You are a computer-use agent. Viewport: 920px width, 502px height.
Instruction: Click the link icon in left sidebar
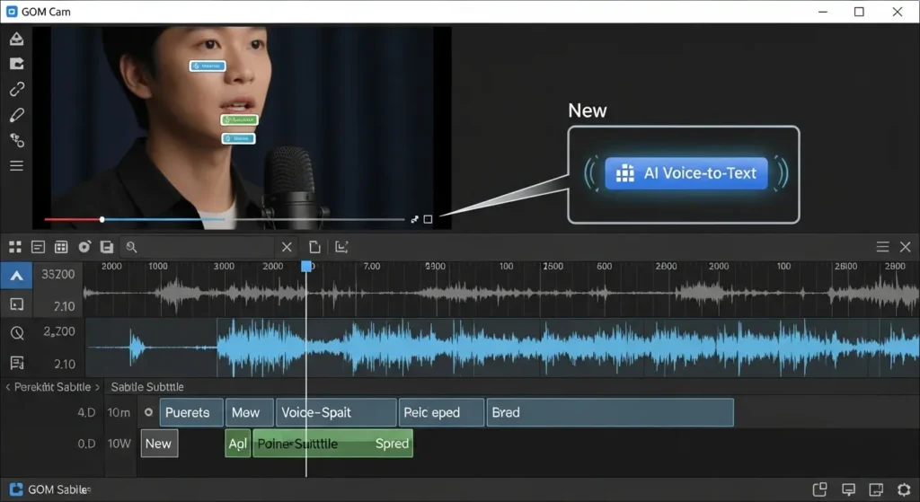click(x=16, y=89)
